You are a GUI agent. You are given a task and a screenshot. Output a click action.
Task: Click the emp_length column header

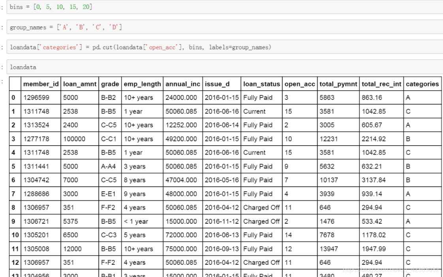142,84
